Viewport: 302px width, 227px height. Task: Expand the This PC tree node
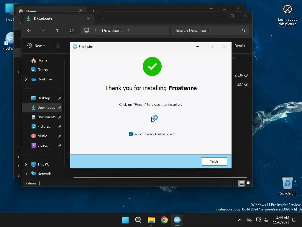[26, 164]
